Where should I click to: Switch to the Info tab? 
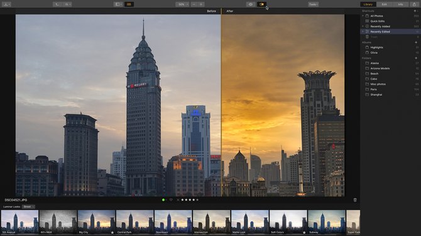[400, 4]
